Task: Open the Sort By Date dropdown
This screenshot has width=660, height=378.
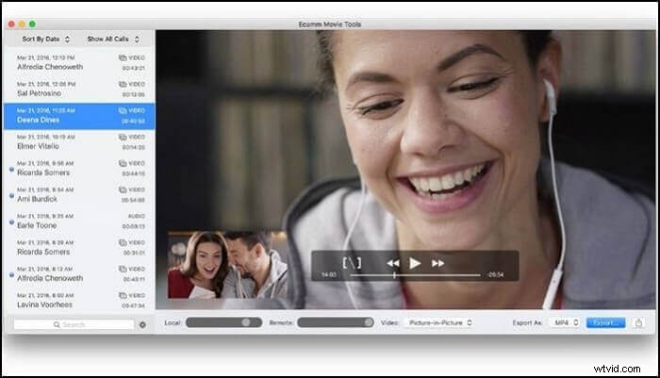Action: pos(45,40)
